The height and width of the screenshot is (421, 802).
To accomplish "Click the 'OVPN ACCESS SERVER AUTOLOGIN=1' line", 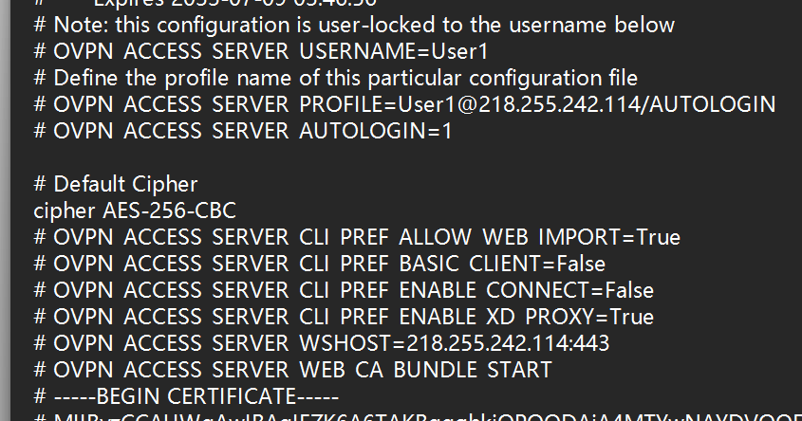I will (243, 131).
